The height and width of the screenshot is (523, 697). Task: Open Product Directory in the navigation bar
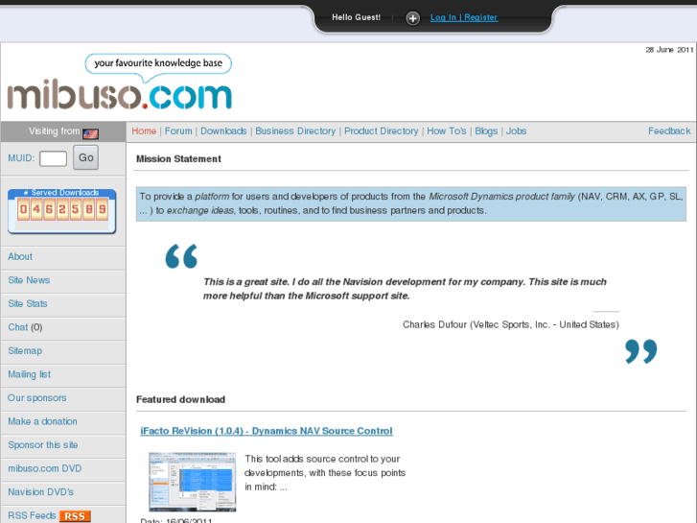click(x=381, y=131)
